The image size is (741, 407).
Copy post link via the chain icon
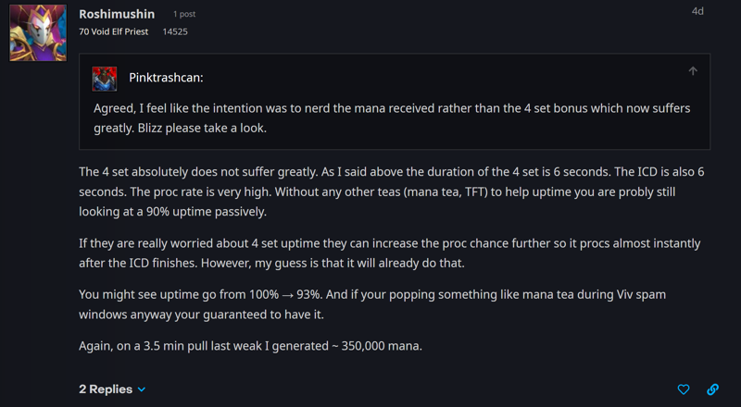click(712, 389)
